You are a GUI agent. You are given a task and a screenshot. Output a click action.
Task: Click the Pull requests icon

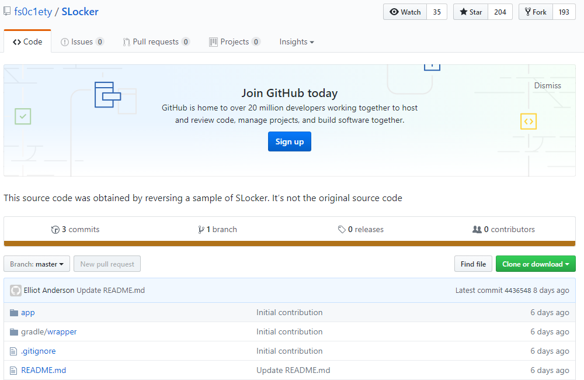pos(127,42)
